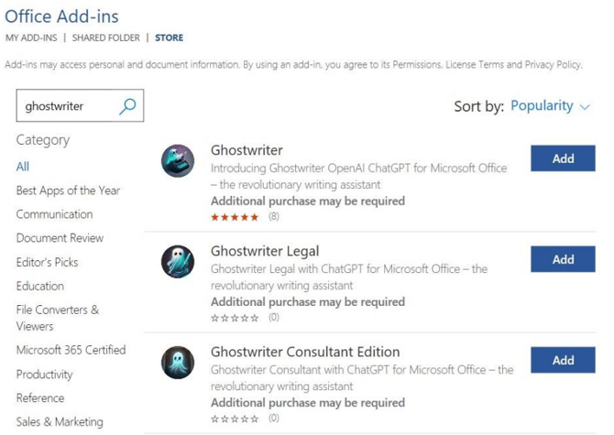This screenshot has width=614, height=435.
Task: Open the Ghostwriter Consultant Edition icon
Action: (178, 363)
